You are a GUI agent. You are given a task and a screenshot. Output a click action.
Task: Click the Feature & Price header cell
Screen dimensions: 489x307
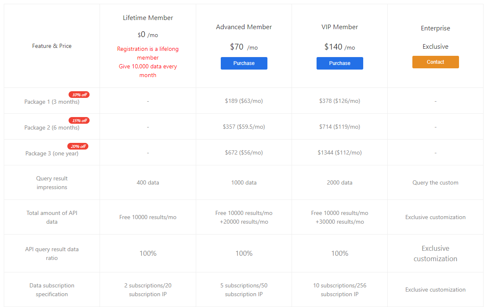[52, 45]
